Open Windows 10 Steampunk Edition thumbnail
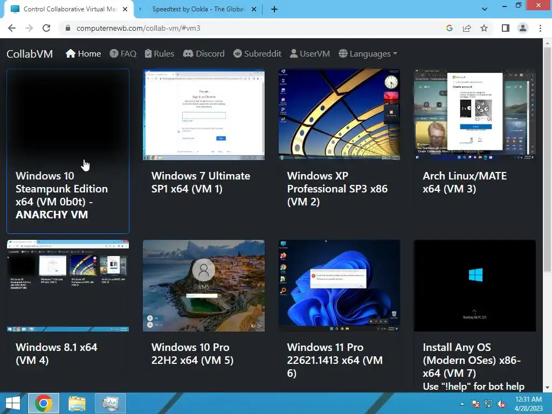The height and width of the screenshot is (414, 552). point(68,115)
